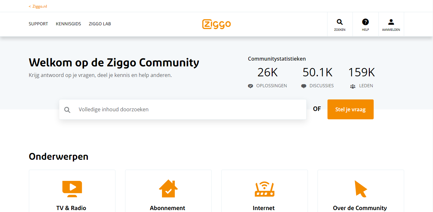Click the Stel je vraag button
This screenshot has width=433, height=212.
pos(351,109)
